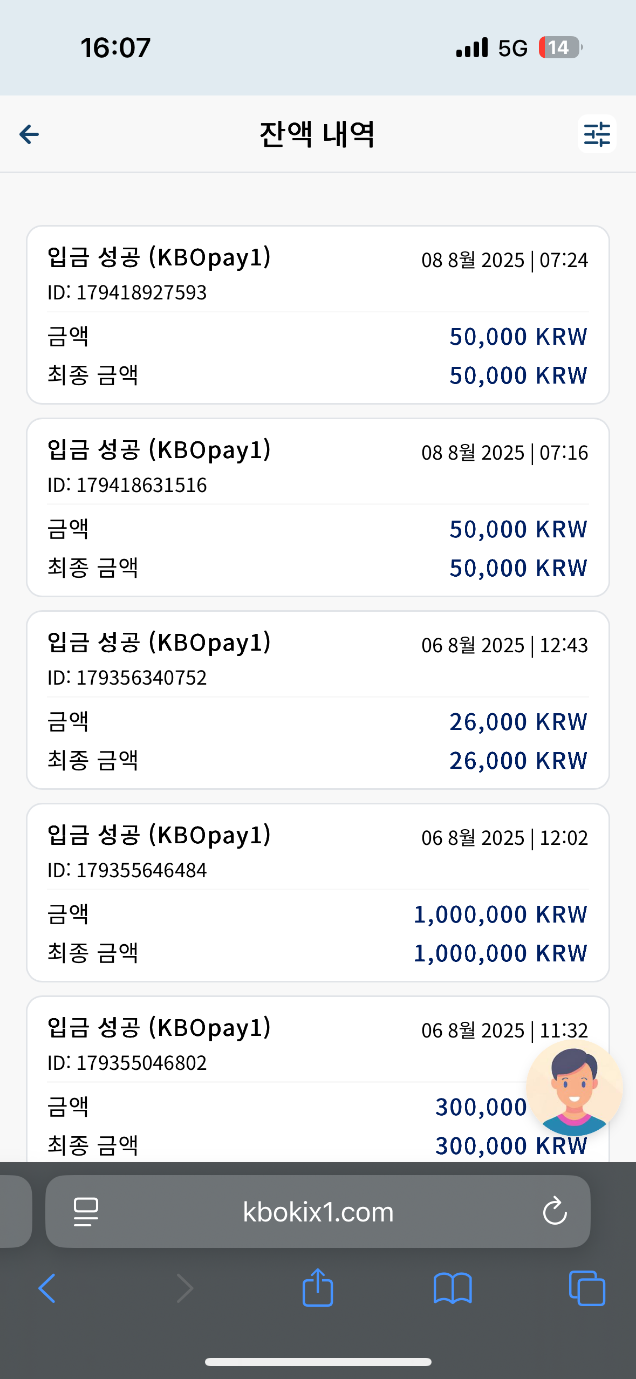This screenshot has width=636, height=1379.
Task: Tap Safari forward navigation chevron
Action: click(184, 1288)
